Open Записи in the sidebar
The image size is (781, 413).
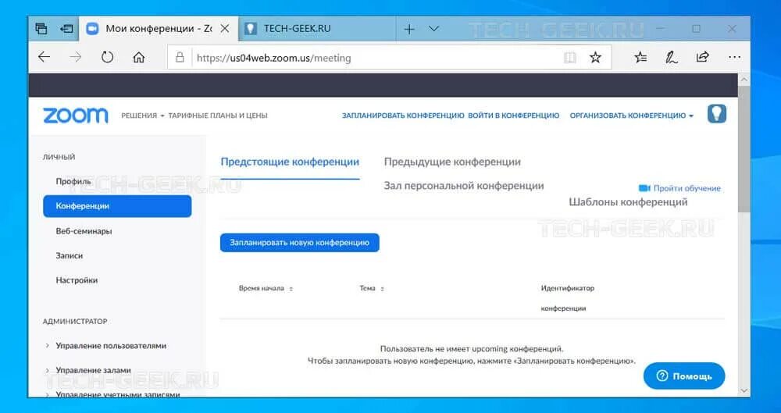tap(70, 255)
